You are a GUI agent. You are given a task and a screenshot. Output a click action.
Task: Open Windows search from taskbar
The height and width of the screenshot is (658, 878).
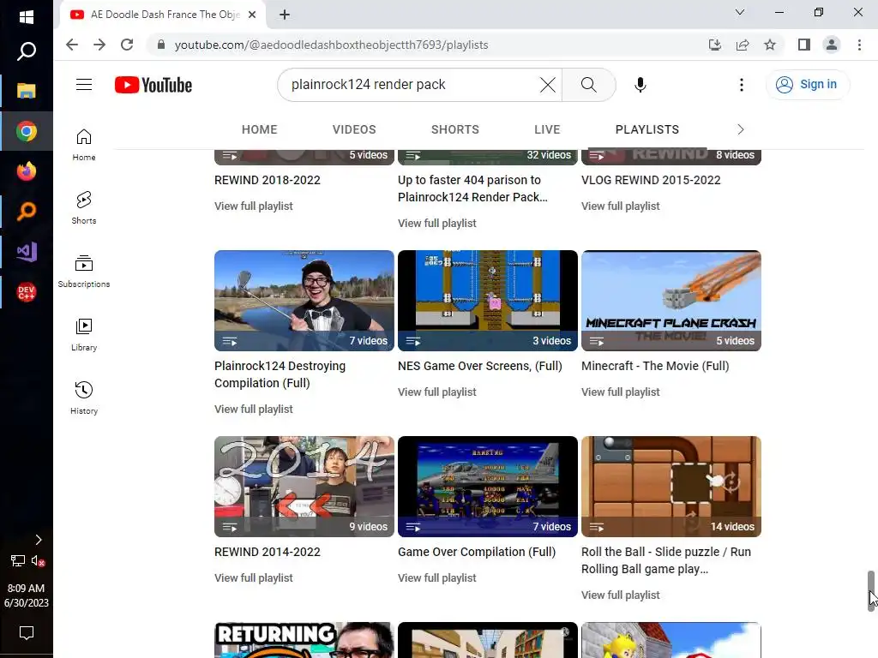pos(27,51)
